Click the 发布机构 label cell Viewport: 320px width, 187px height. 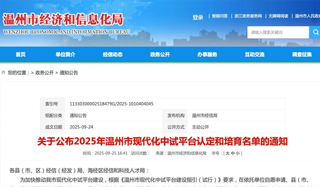[x=175, y=116]
